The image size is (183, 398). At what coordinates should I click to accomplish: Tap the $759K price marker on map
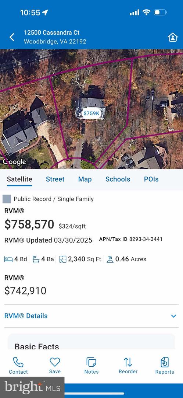[x=91, y=113]
